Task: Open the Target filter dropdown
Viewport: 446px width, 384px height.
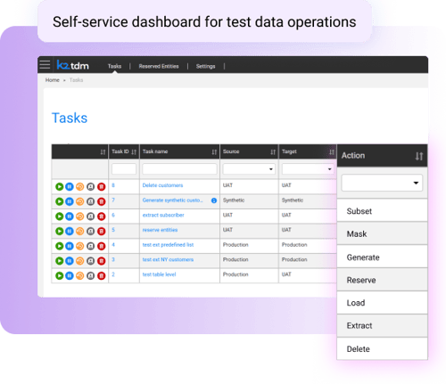Action: point(308,169)
